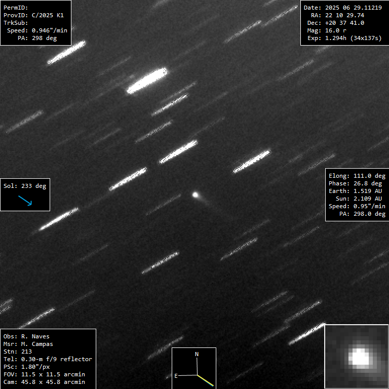The image size is (389, 389).
Task: Click the Tel: 0.30-m f/9 reflector line
Action: [x=48, y=359]
